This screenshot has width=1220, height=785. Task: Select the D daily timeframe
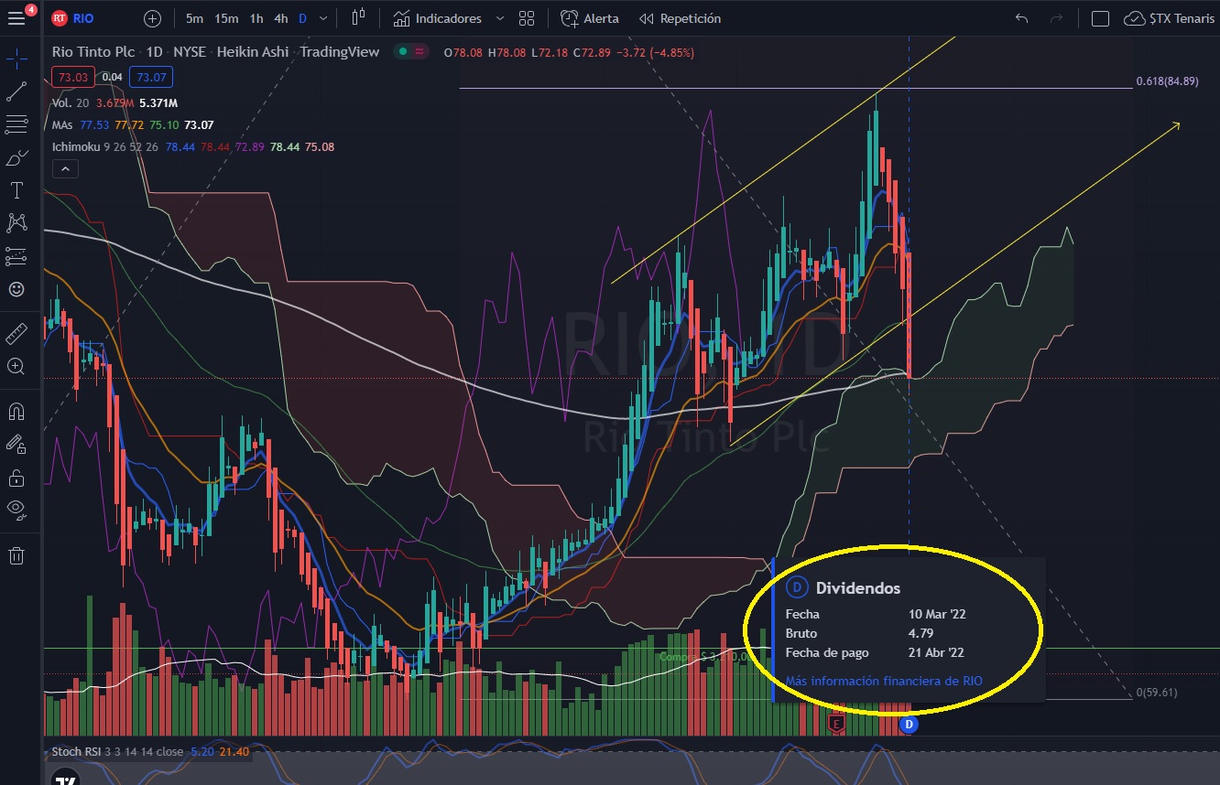click(x=302, y=18)
